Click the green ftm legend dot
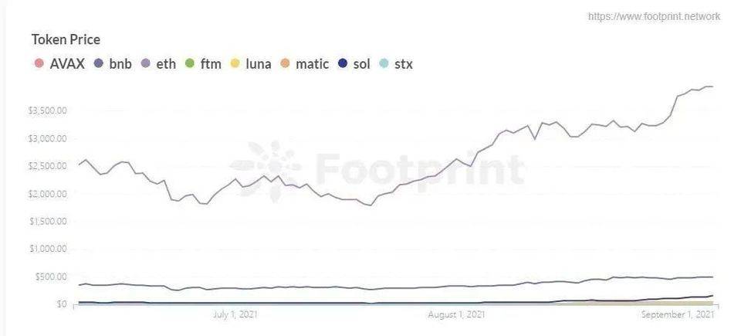Viewport: 741px width, 336px height. [191, 63]
